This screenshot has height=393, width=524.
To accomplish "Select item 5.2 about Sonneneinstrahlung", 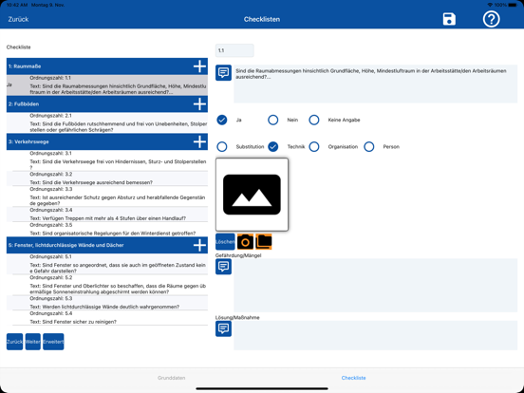I will (107, 285).
